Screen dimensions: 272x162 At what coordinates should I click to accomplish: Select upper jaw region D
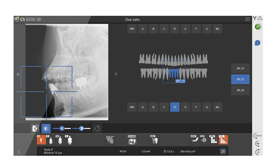click(175, 29)
